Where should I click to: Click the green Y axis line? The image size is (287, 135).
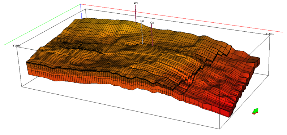click(42, 24)
